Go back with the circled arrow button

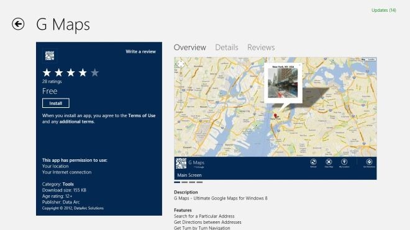click(x=18, y=24)
